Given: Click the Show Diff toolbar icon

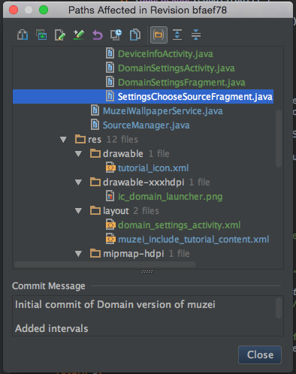Looking at the screenshot, I should click(x=23, y=35).
